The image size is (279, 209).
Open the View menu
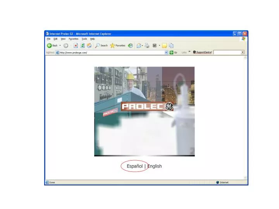point(63,39)
